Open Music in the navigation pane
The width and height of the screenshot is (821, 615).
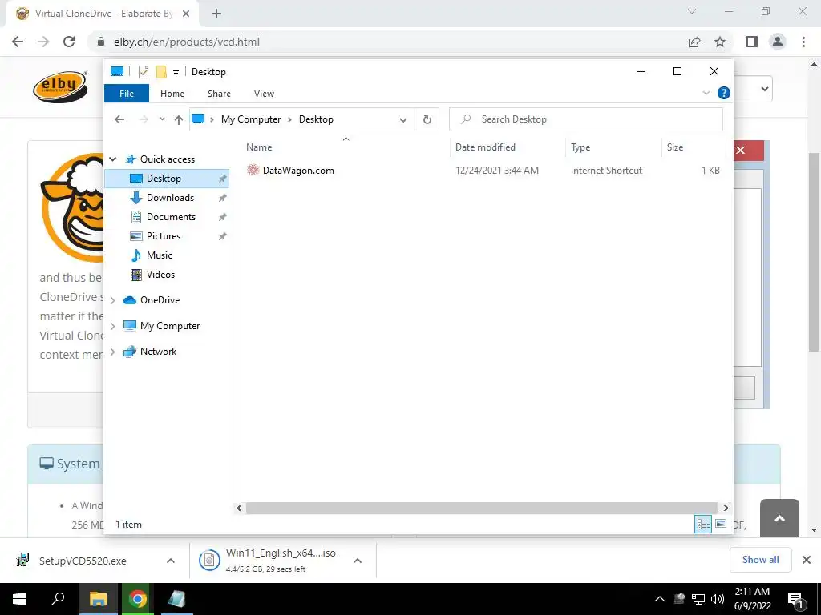point(160,255)
